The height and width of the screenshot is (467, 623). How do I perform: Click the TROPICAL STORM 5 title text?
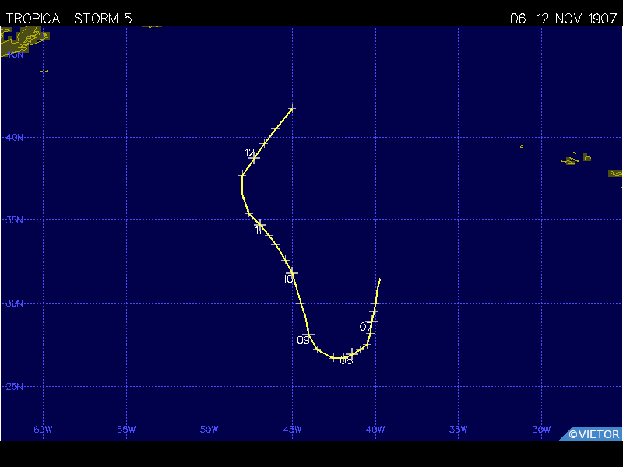click(69, 19)
